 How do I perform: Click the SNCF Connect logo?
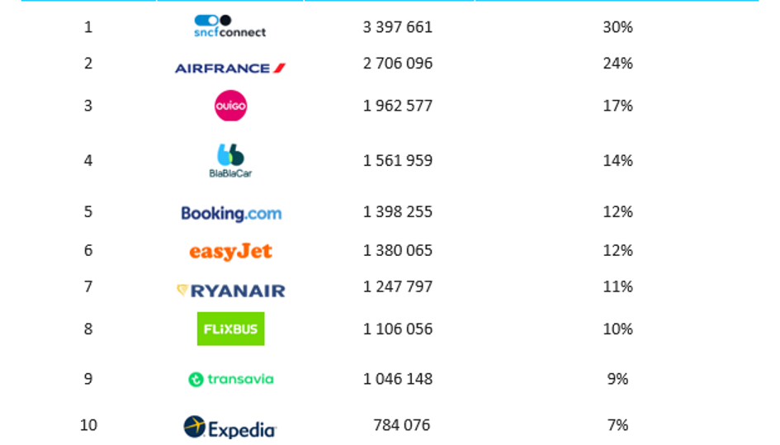229,26
